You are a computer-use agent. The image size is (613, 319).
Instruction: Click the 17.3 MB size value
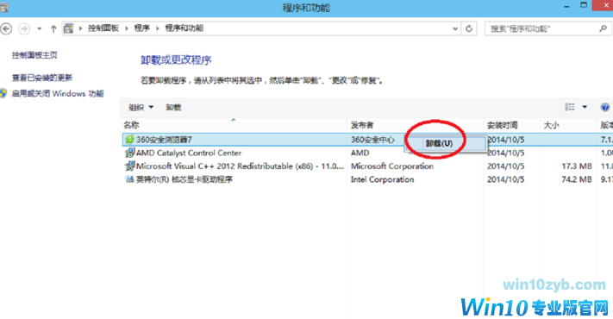click(577, 166)
